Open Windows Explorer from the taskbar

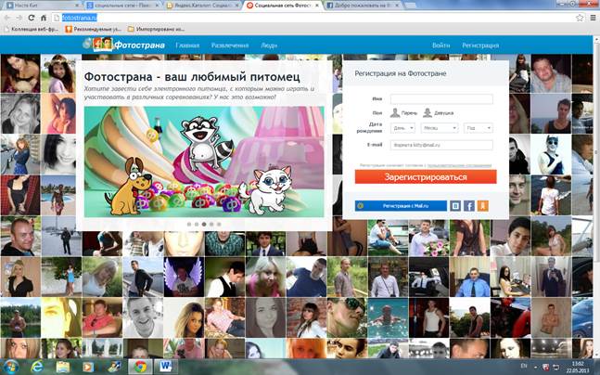[63, 367]
